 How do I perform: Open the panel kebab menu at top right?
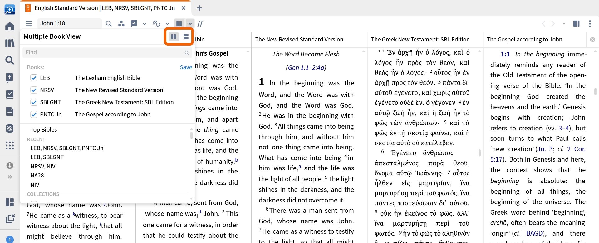coord(590,24)
